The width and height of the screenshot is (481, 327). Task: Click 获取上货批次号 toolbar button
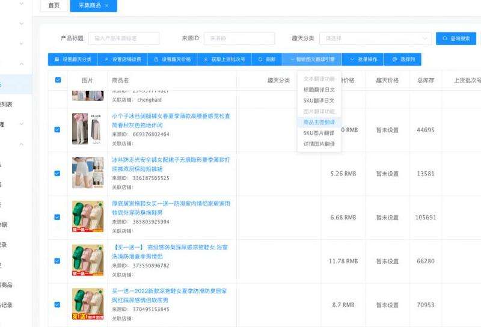(x=224, y=60)
